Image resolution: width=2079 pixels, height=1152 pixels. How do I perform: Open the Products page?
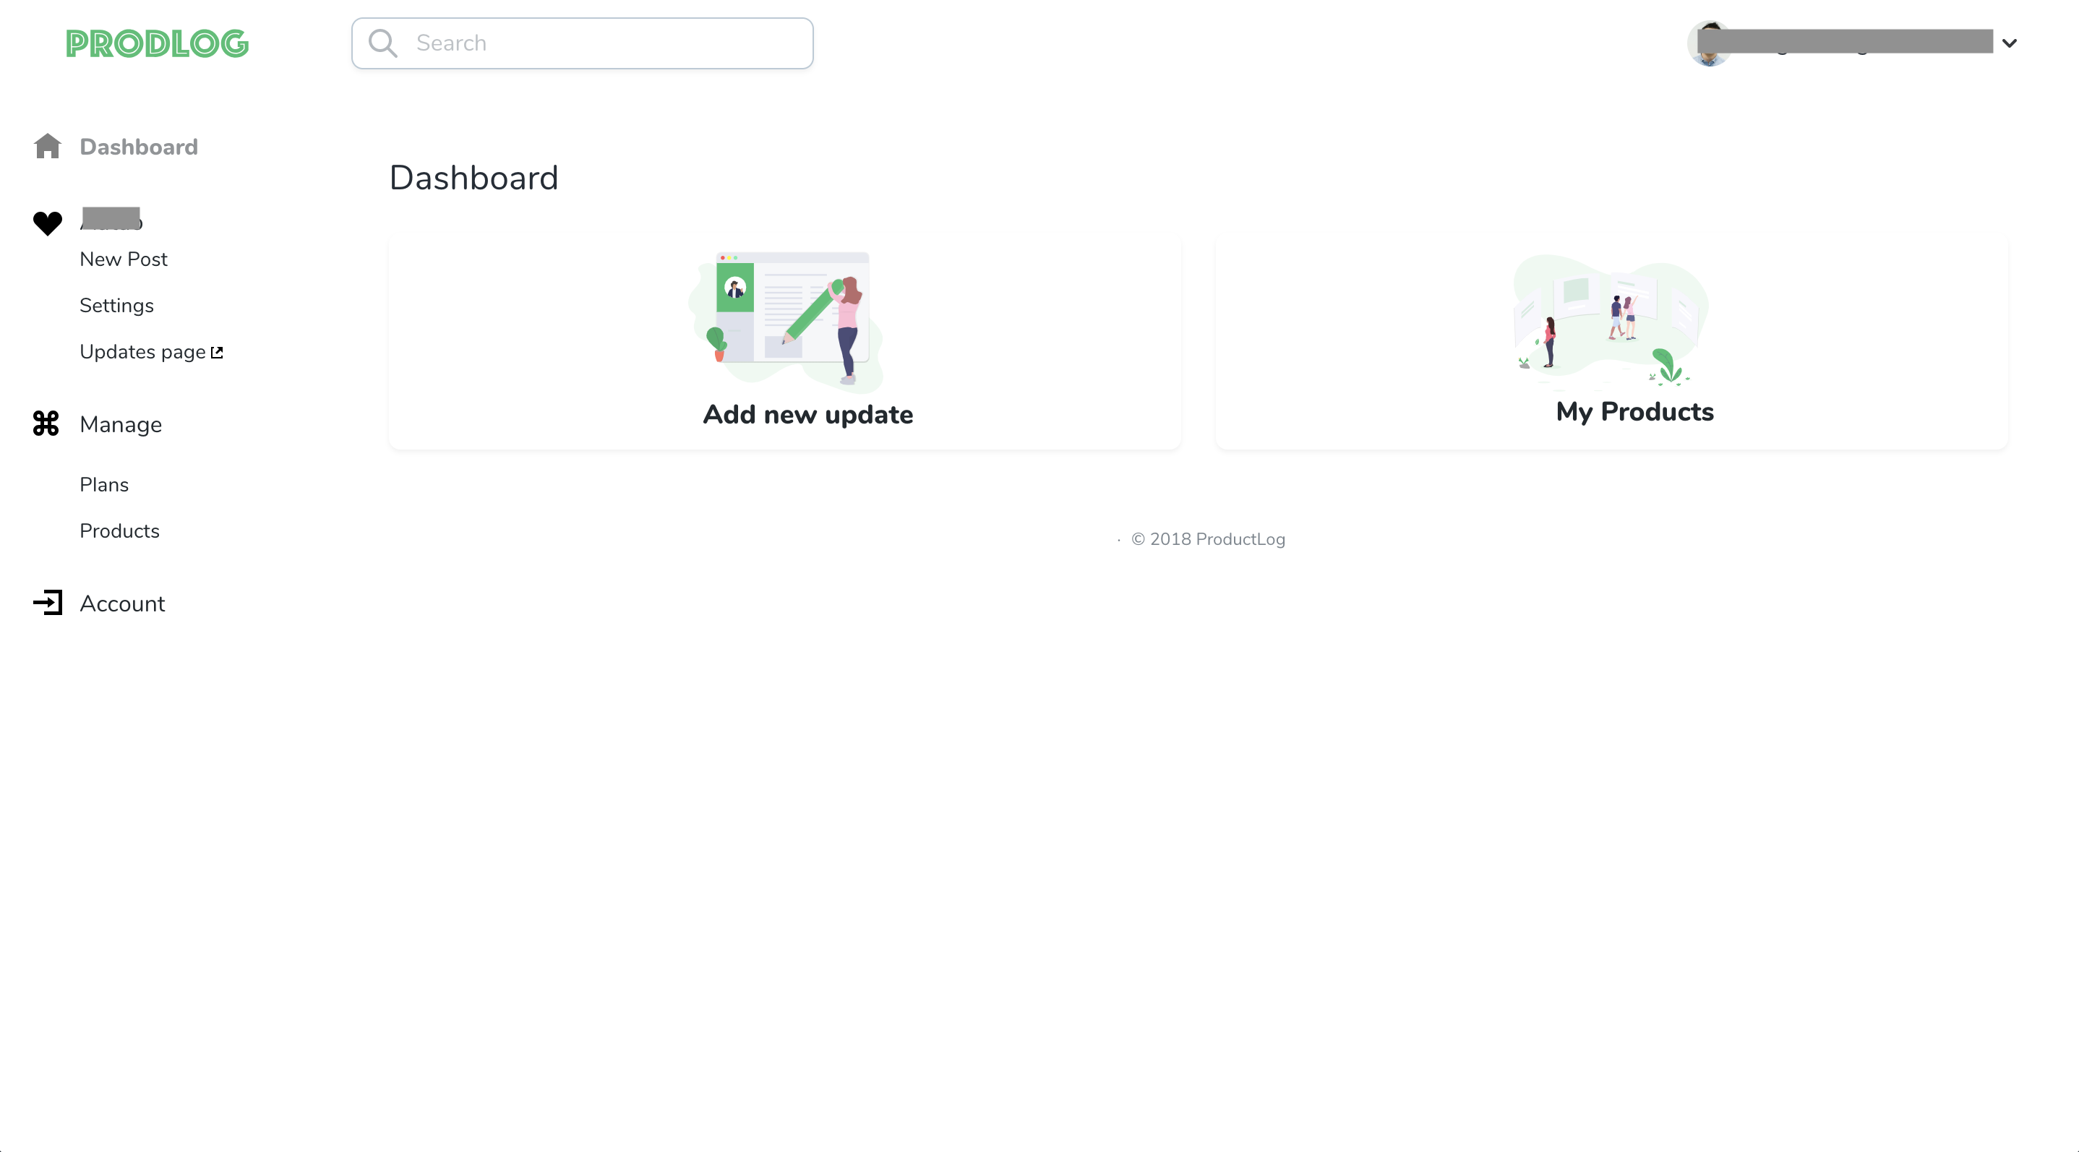coord(119,530)
